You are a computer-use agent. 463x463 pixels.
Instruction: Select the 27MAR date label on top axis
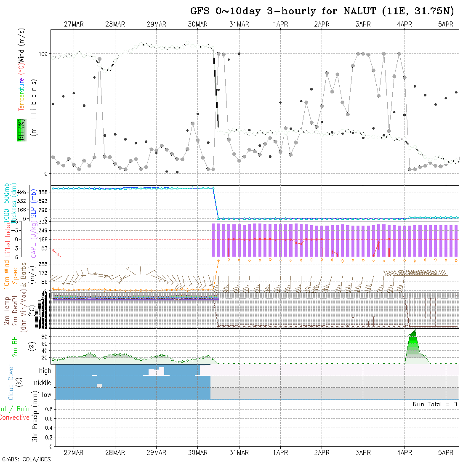pos(74,24)
